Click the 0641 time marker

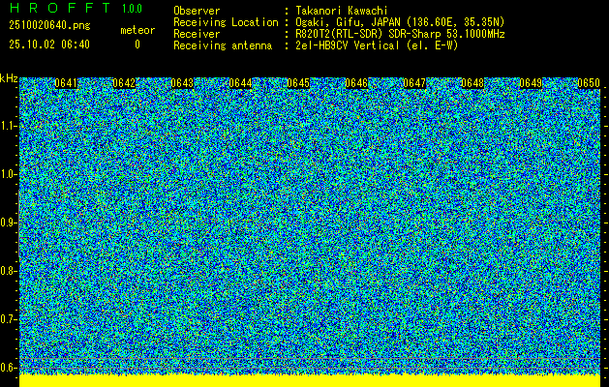(x=66, y=83)
